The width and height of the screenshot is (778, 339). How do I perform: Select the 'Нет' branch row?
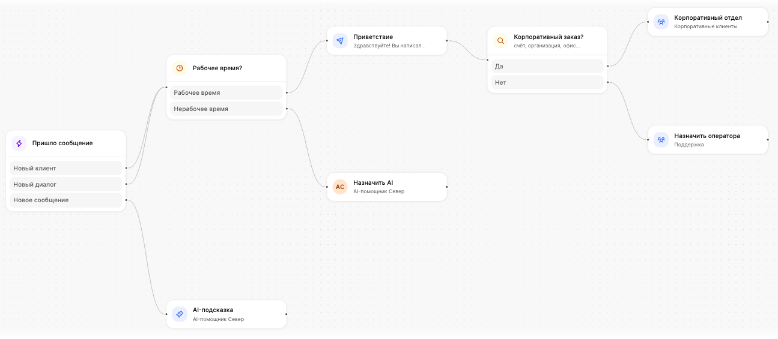pyautogui.click(x=547, y=82)
